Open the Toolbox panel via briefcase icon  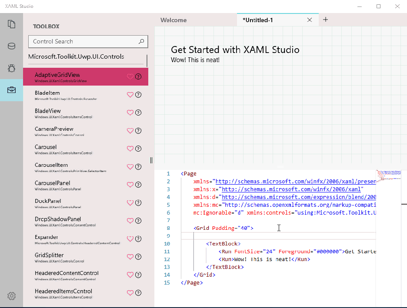point(11,90)
